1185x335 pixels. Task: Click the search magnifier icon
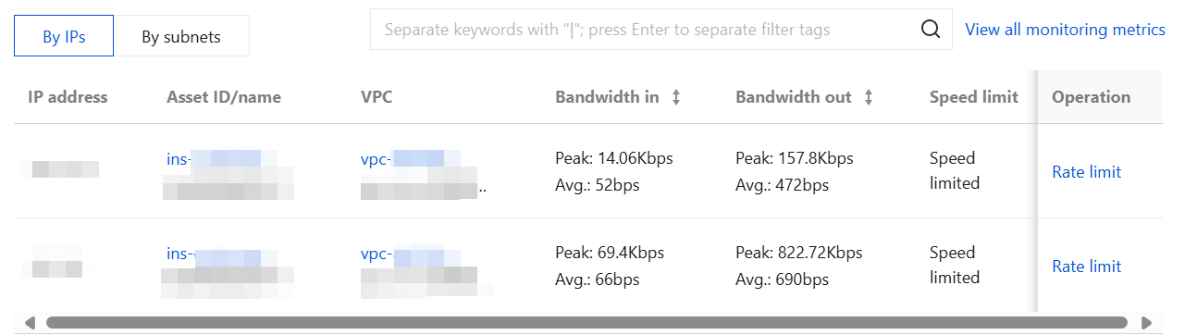(x=931, y=30)
